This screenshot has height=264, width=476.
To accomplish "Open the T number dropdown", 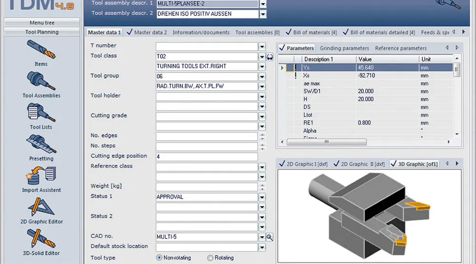I will (262, 47).
